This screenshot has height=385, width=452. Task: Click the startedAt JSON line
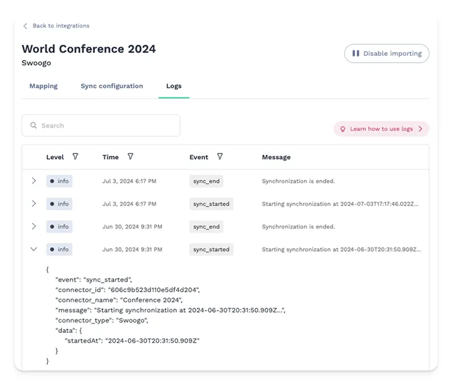click(x=132, y=341)
